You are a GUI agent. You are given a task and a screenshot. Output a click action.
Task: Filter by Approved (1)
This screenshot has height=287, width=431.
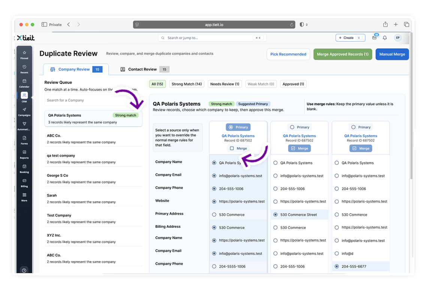(x=293, y=84)
